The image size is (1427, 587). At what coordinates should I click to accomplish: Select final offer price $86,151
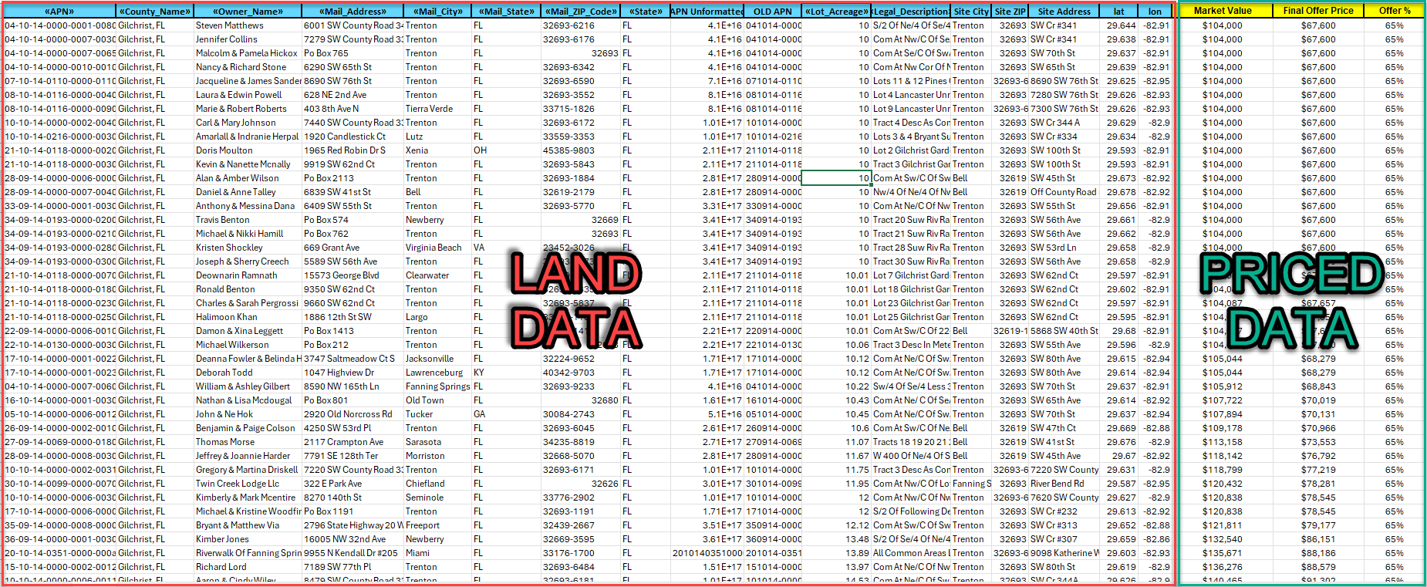(1318, 539)
